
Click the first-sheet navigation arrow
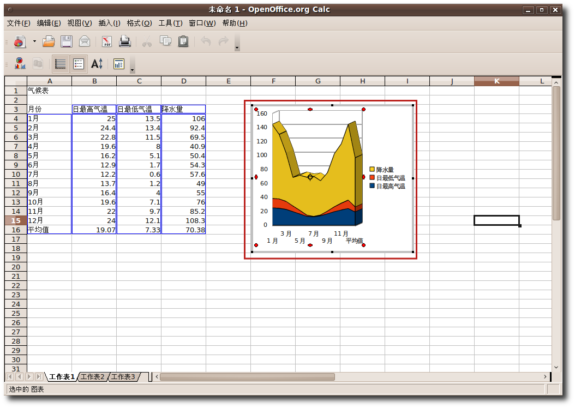tap(10, 377)
